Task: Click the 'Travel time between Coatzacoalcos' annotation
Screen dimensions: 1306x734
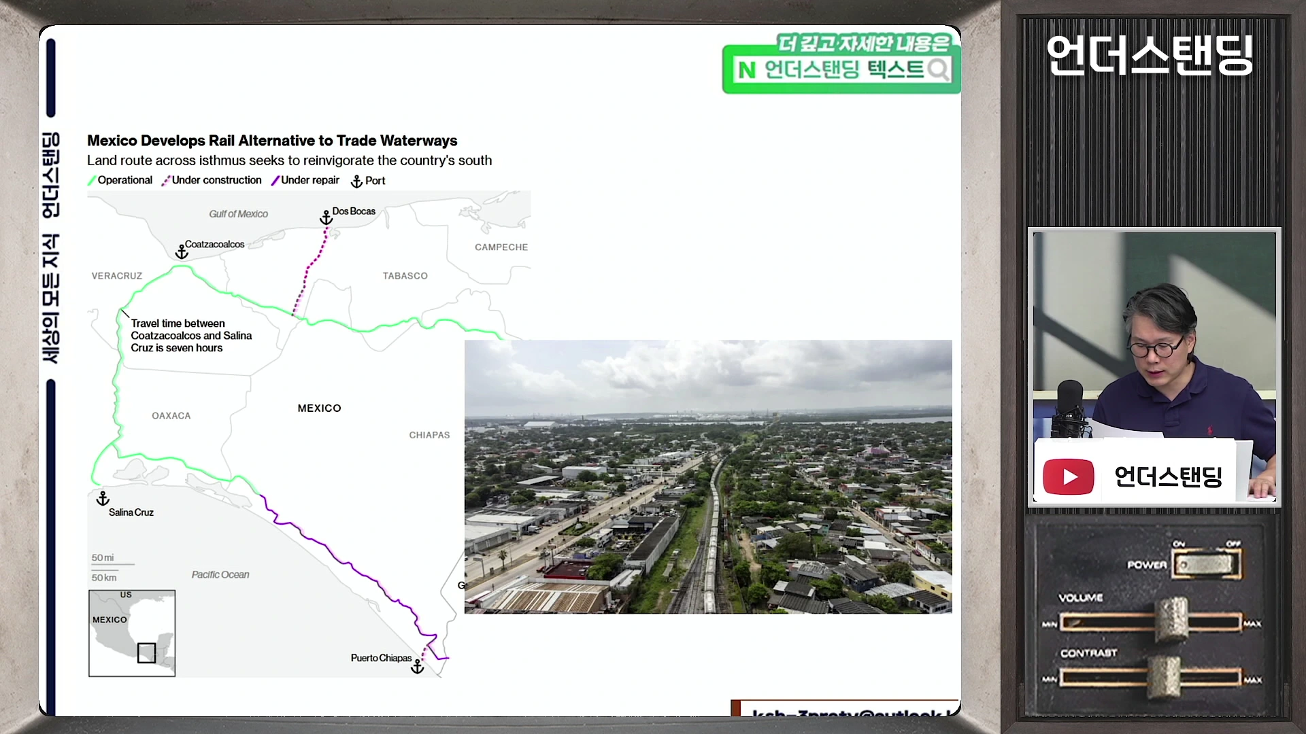Action: tap(191, 336)
